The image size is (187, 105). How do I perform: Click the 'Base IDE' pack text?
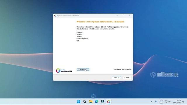pyautogui.click(x=79, y=33)
